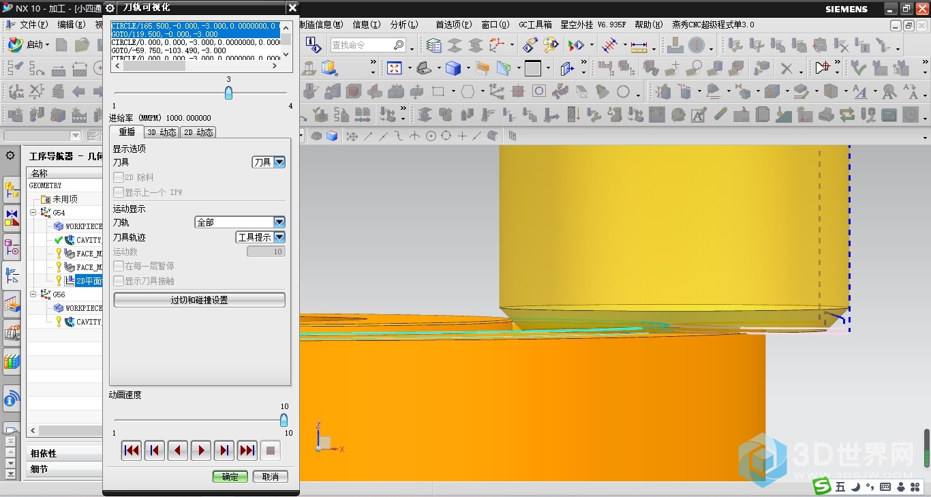Screen dimensions: 931x497
Task: Select the GOTO/-59.750 line in toolpath list
Action: (196, 50)
